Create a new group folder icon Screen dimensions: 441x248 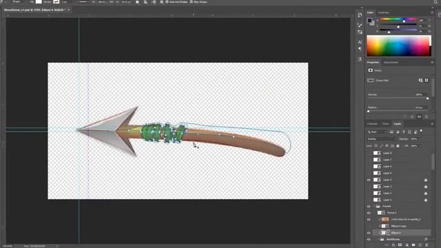pyautogui.click(x=413, y=245)
